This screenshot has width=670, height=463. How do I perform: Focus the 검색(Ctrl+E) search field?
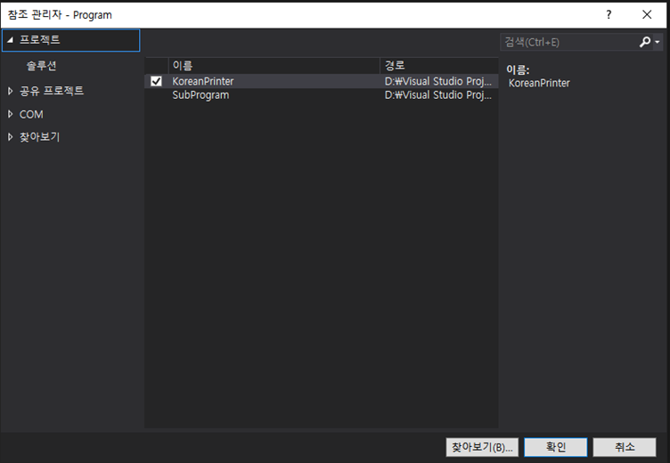tap(569, 42)
